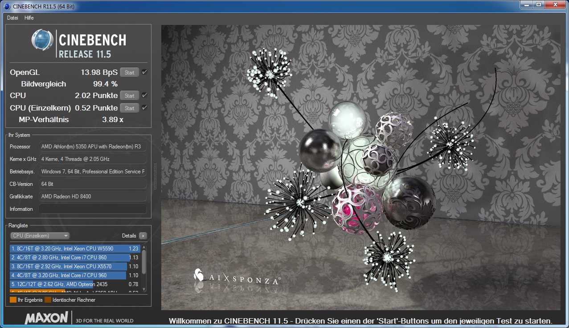Click the rendered scene preview image
This screenshot has width=569, height=328.
pyautogui.click(x=360, y=167)
